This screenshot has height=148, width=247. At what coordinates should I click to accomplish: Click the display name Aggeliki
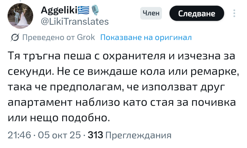(x=59, y=11)
